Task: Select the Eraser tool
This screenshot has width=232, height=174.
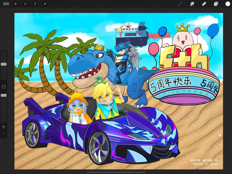Action: point(204,4)
